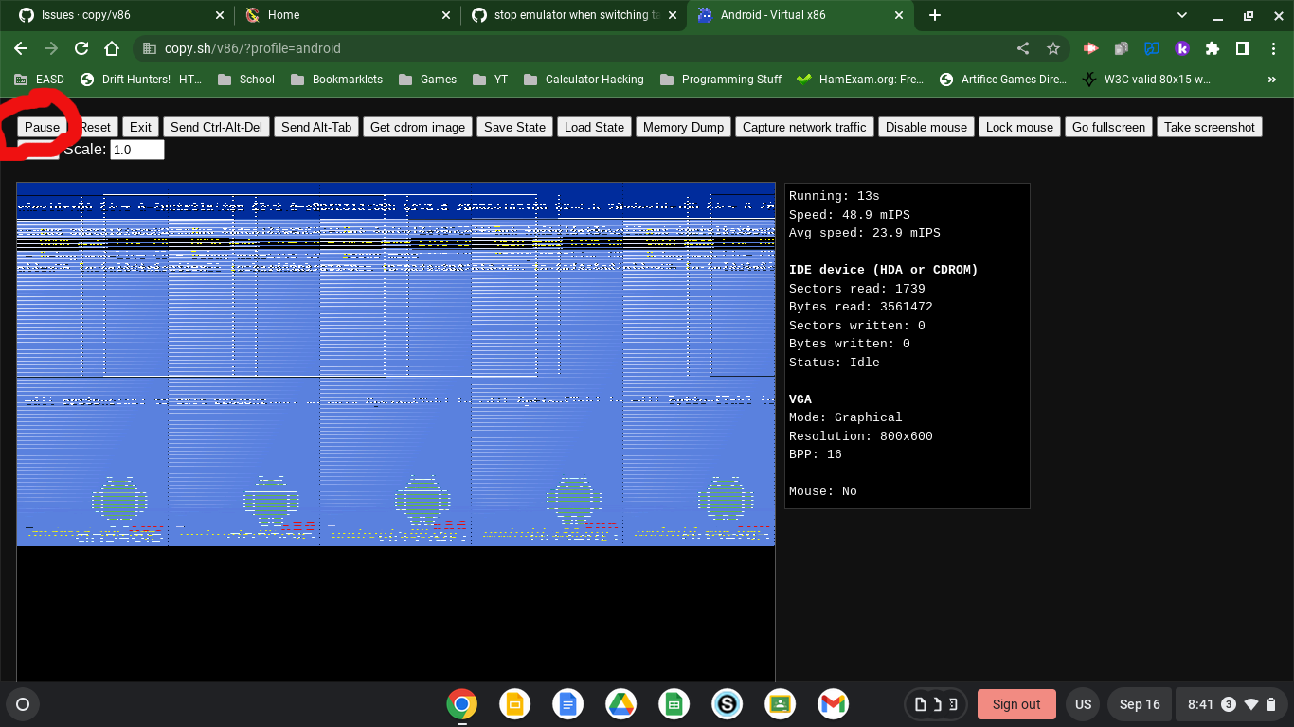Bookmark this page via the star icon
This screenshot has height=727, width=1294.
pyautogui.click(x=1052, y=48)
